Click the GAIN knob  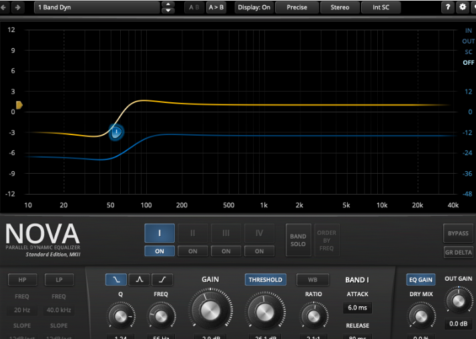(x=210, y=311)
